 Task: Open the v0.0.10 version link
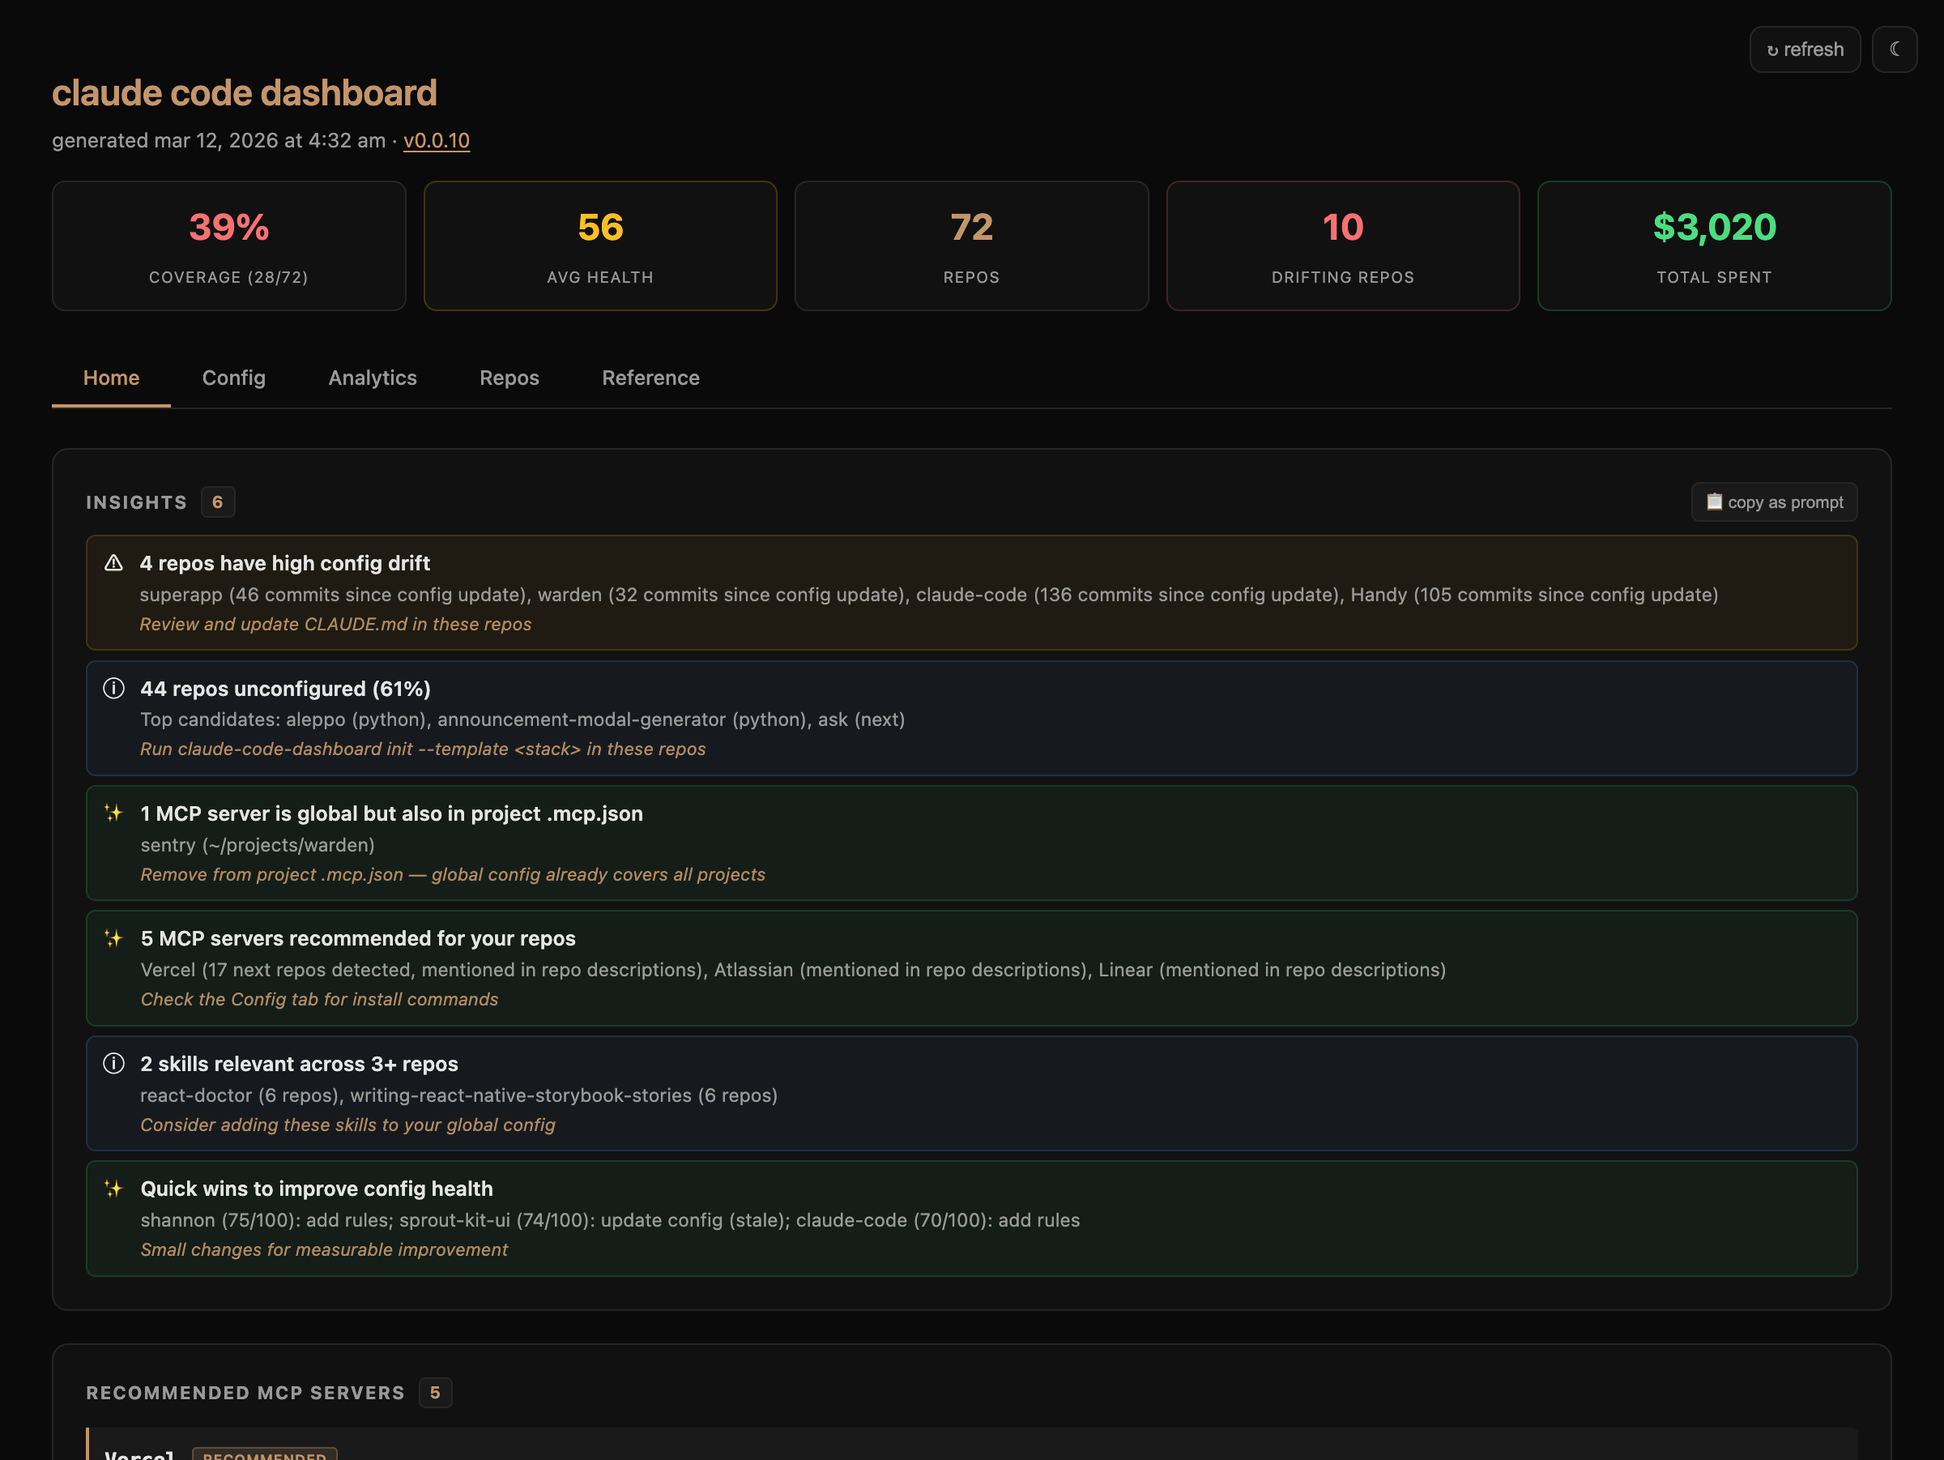(x=436, y=141)
